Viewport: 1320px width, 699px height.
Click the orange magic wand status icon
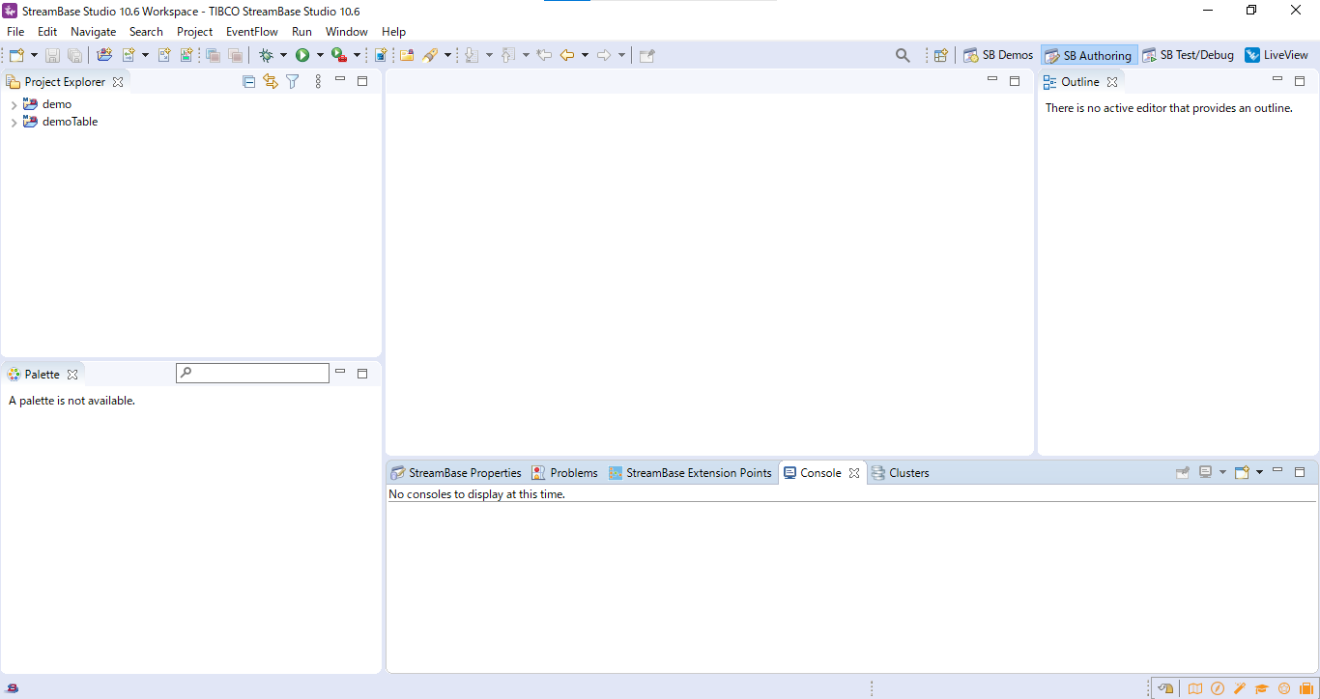pos(1240,688)
